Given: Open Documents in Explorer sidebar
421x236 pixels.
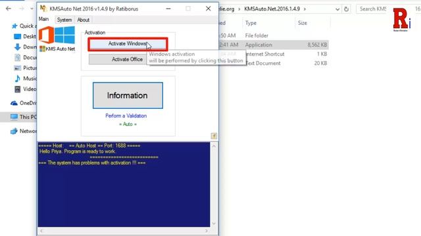Looking at the screenshot, I should pyautogui.click(x=25, y=58).
